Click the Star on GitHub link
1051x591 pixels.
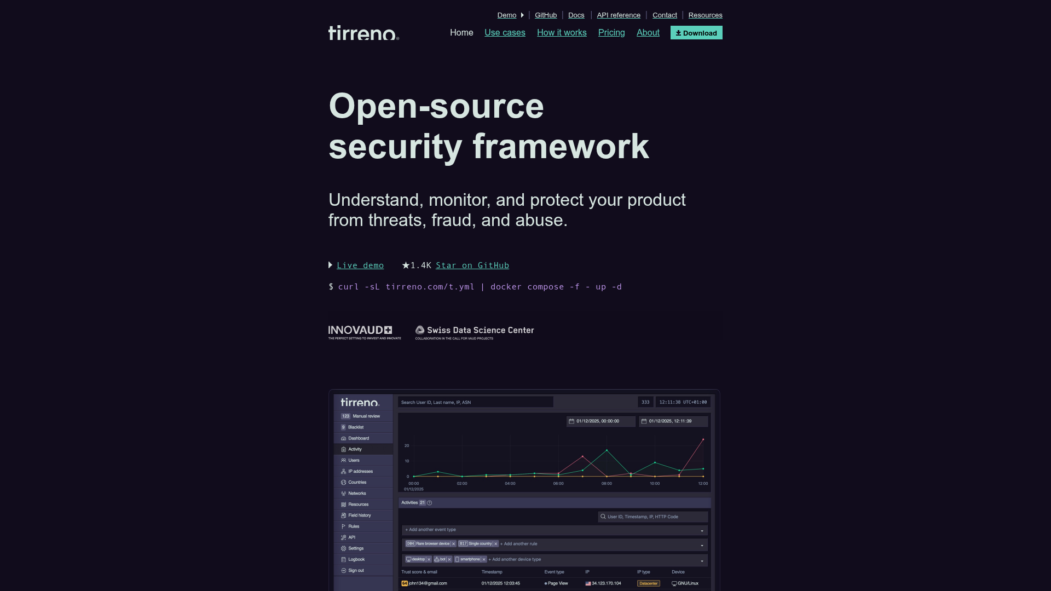pos(472,265)
